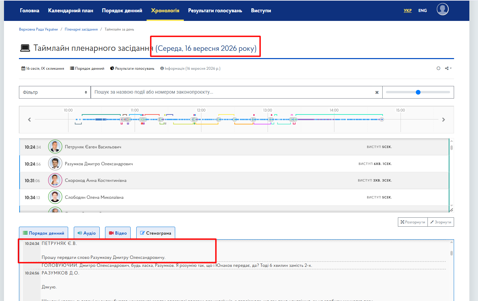
Task: Switch language to ENG
Action: [422, 11]
